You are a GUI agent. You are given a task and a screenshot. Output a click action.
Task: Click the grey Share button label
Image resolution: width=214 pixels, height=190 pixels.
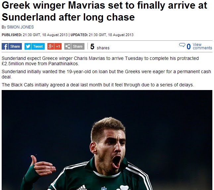click(x=78, y=46)
